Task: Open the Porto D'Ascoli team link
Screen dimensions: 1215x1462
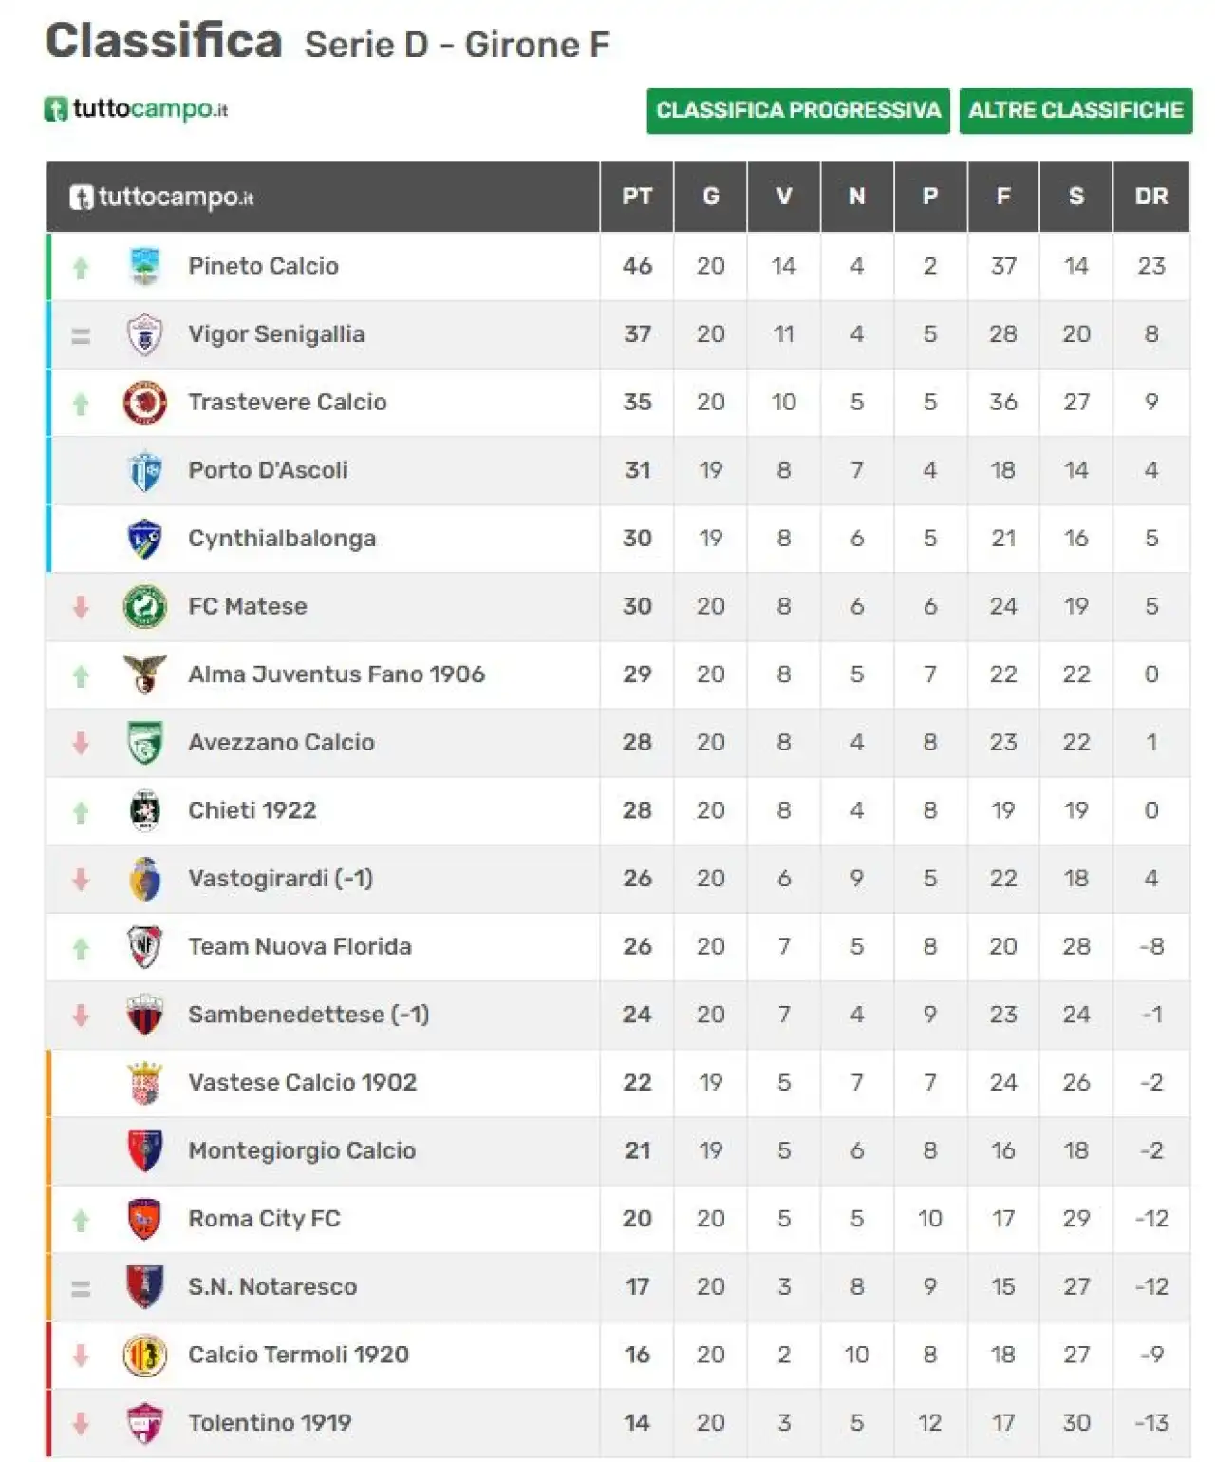Action: [268, 470]
